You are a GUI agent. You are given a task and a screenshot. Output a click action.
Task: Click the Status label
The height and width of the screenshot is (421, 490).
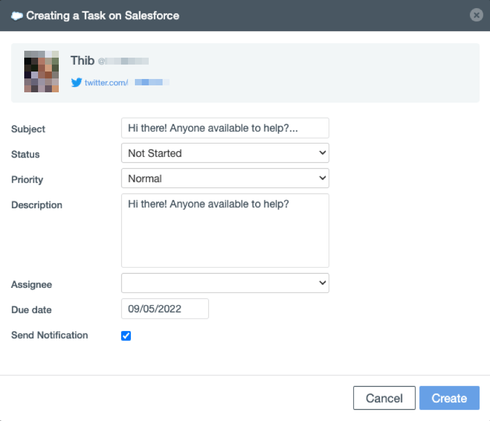pos(25,155)
